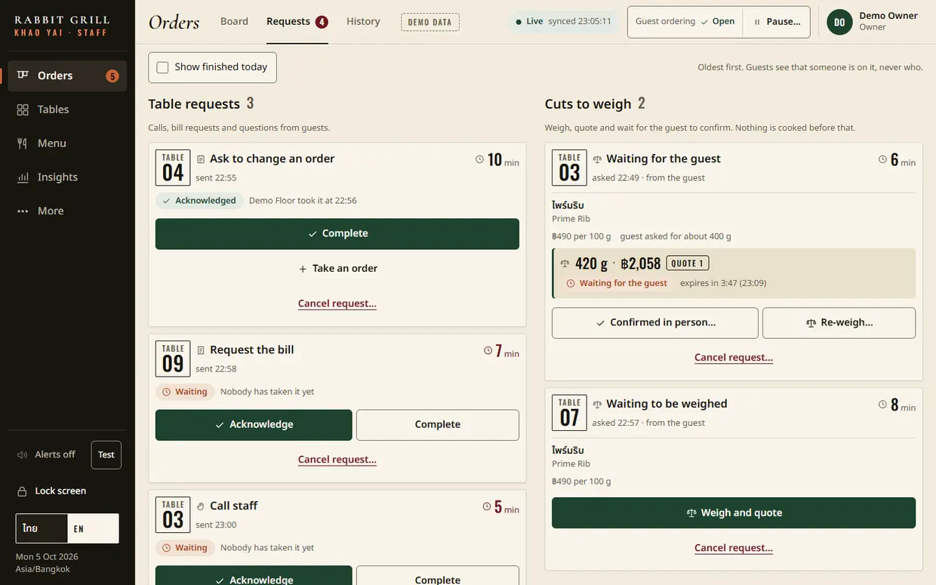The image size is (936, 585).
Task: Cancel Table 09's bill request
Action: (337, 460)
